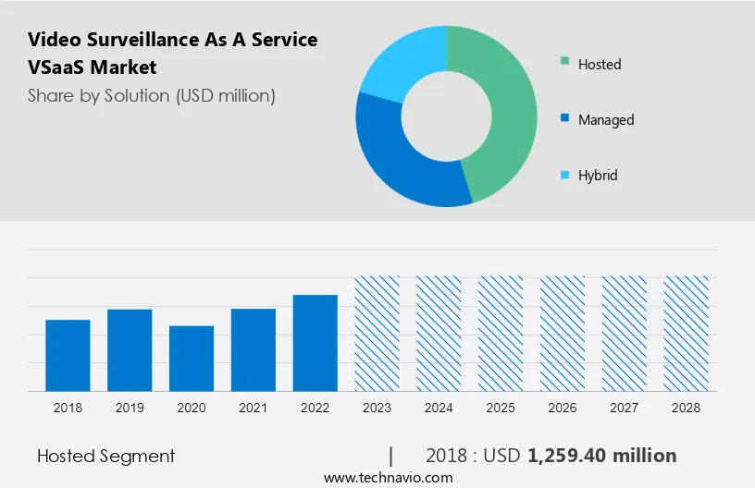Select the Hosted legend label
The height and width of the screenshot is (488, 755).
point(599,65)
